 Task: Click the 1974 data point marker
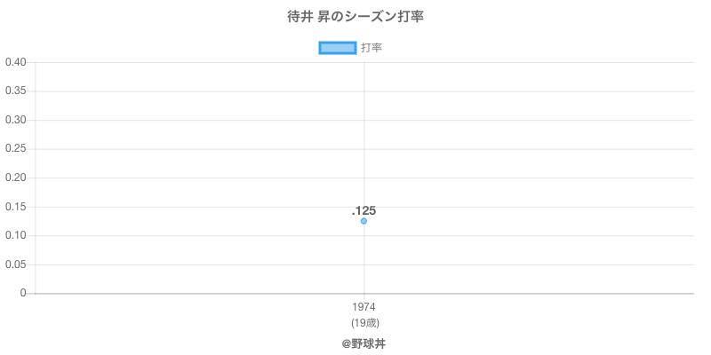tap(363, 221)
